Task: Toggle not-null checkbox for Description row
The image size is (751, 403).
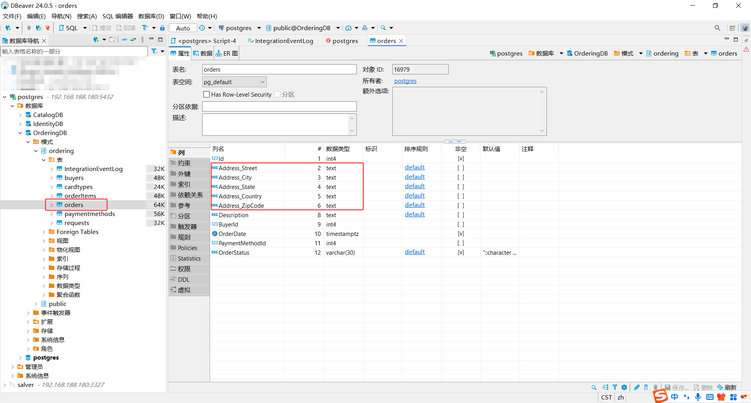Action: point(461,215)
